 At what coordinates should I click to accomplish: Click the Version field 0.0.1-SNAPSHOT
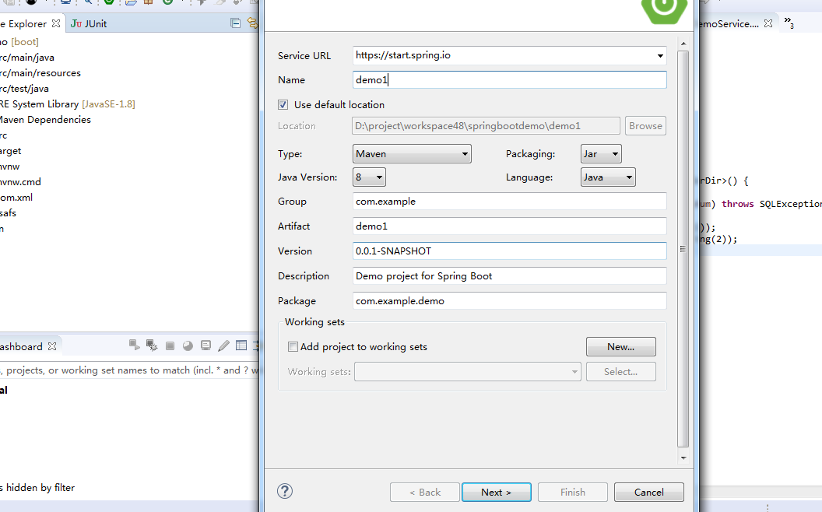(x=510, y=251)
